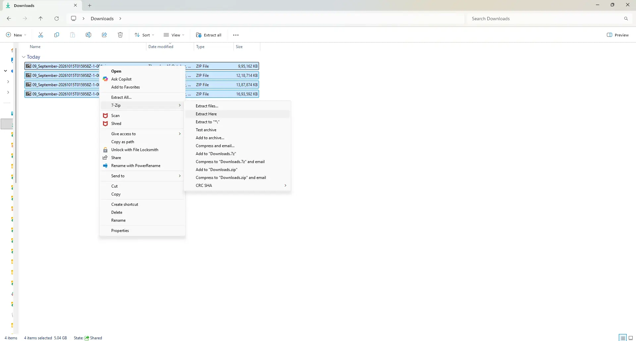
Task: Choose Copy as path
Action: click(x=142, y=142)
